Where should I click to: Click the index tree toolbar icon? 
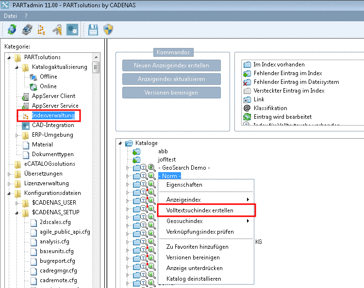coord(41,30)
